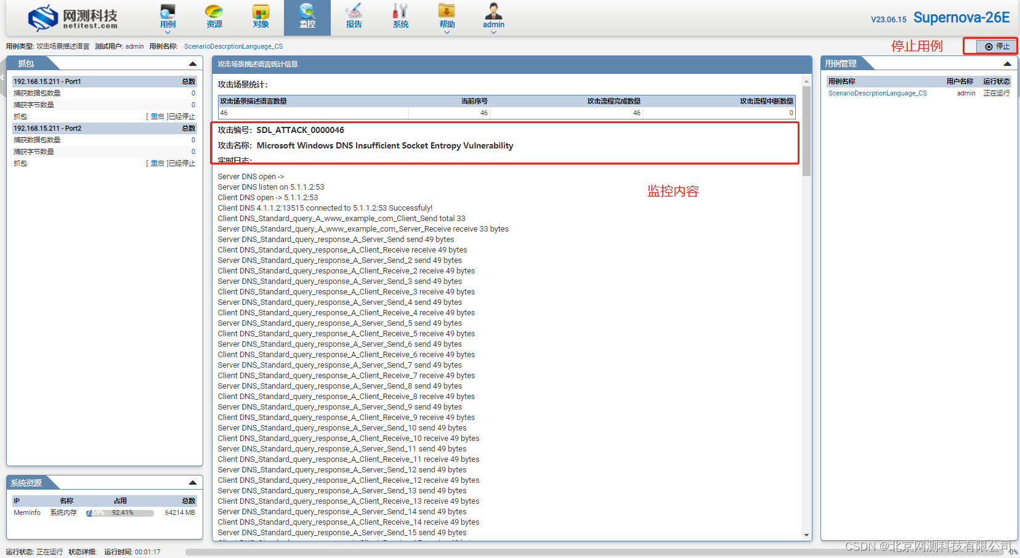
Task: Select the 192.168.15.211 - Port1 row
Action: 105,81
